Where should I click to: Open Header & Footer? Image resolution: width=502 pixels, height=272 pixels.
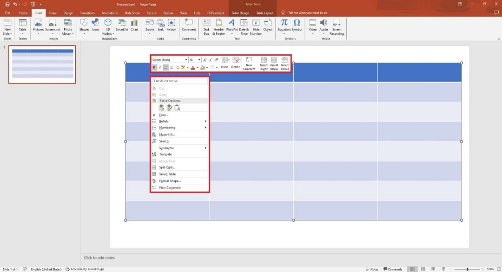pyautogui.click(x=218, y=27)
